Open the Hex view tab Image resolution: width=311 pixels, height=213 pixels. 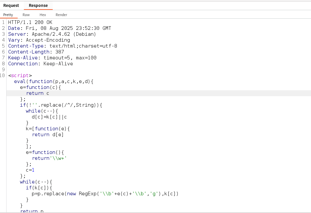[x=43, y=15]
